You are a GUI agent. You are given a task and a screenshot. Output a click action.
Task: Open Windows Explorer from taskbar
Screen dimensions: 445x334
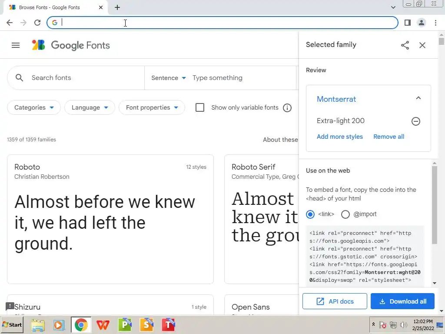(38, 325)
